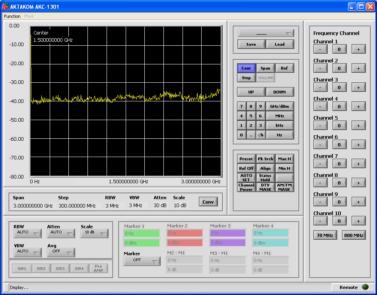Select the Span mode button

pos(265,68)
